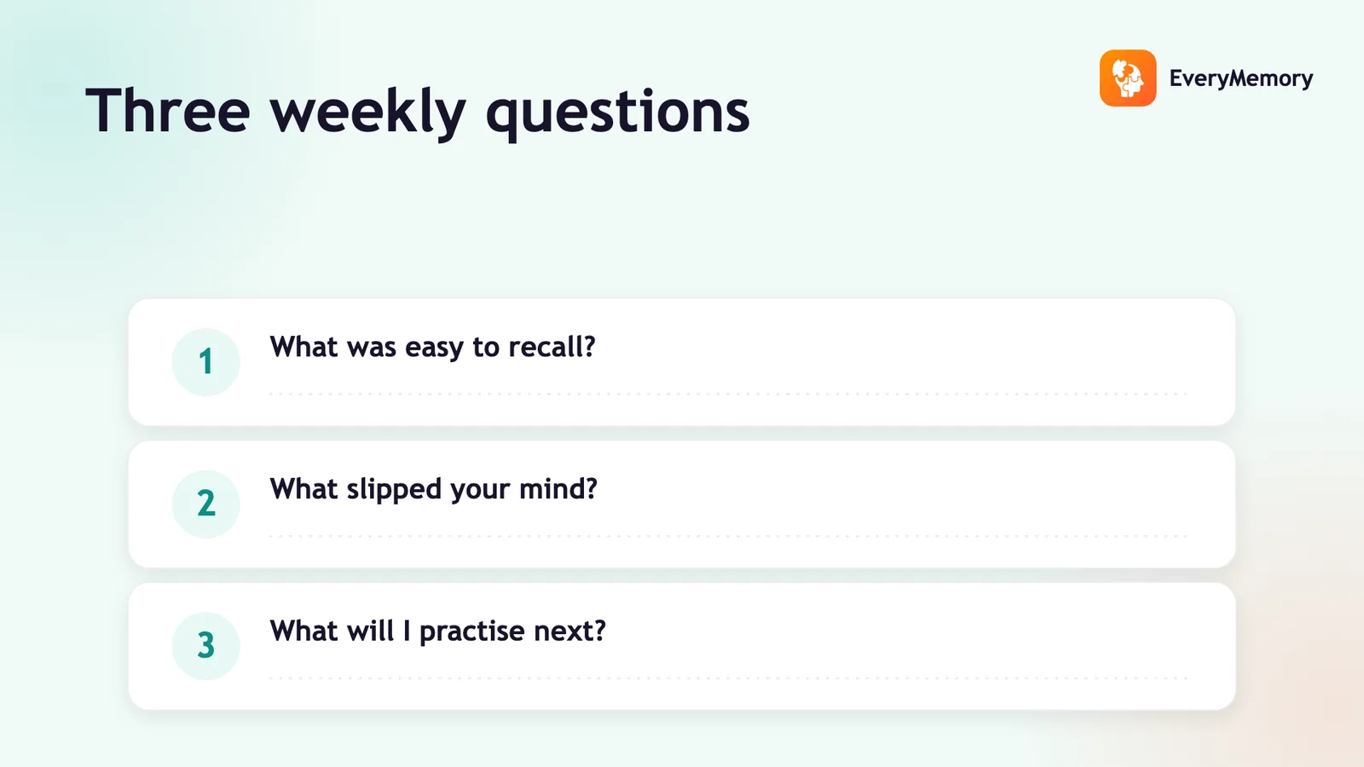Click the dotted answer line under question 2
Image resolution: width=1364 pixels, height=767 pixels.
click(729, 536)
